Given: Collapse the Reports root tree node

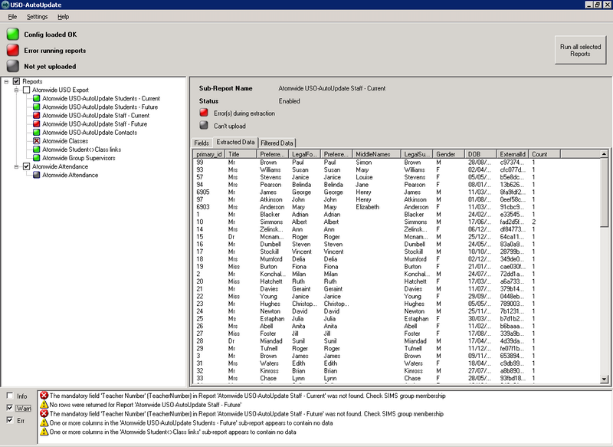Looking at the screenshot, I should (6, 81).
